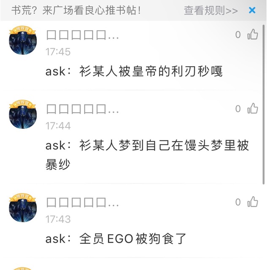
Task: Tap the username above the 17:43 timestamp
Action: click(82, 203)
